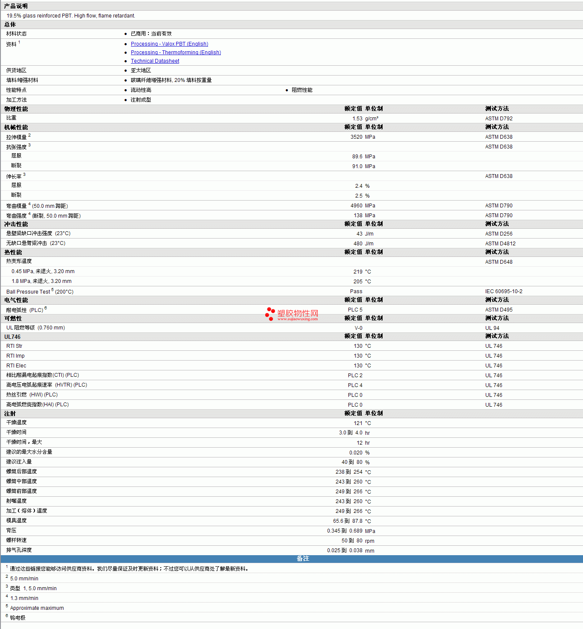The width and height of the screenshot is (583, 629).
Task: Click the 4960 flexural modulus value
Action: coord(357,206)
